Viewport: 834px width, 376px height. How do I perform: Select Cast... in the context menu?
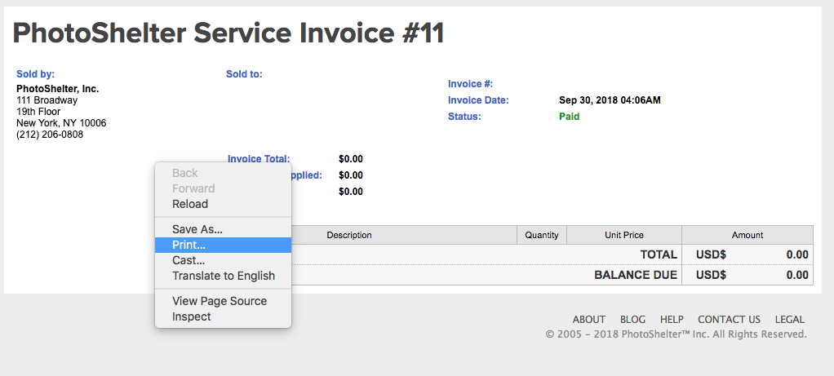[223, 260]
